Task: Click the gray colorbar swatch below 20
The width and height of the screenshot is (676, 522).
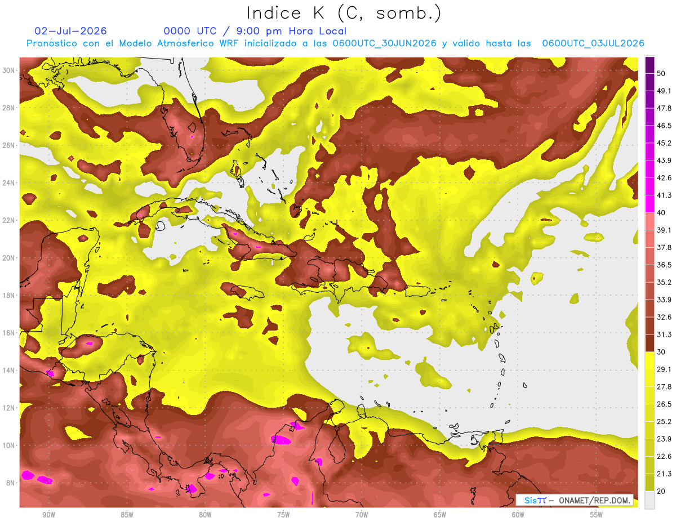Action: [x=650, y=499]
